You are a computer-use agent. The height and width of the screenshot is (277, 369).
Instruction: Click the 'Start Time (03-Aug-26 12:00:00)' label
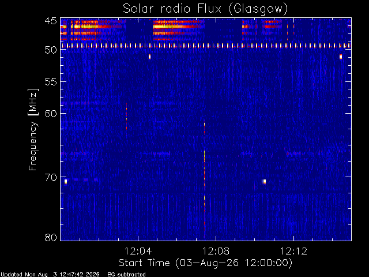pos(205,263)
